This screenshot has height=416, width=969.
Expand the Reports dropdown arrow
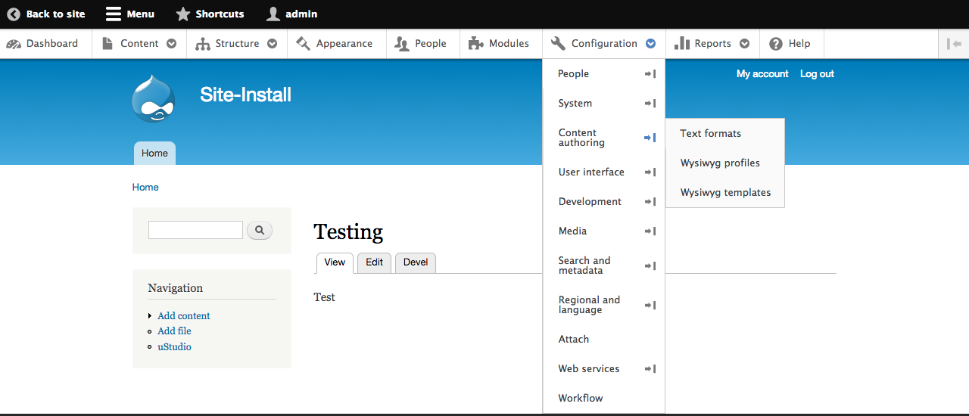(x=745, y=44)
